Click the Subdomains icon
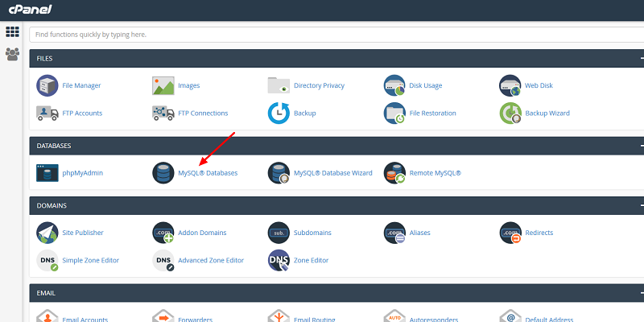The width and height of the screenshot is (644, 322). (x=279, y=233)
